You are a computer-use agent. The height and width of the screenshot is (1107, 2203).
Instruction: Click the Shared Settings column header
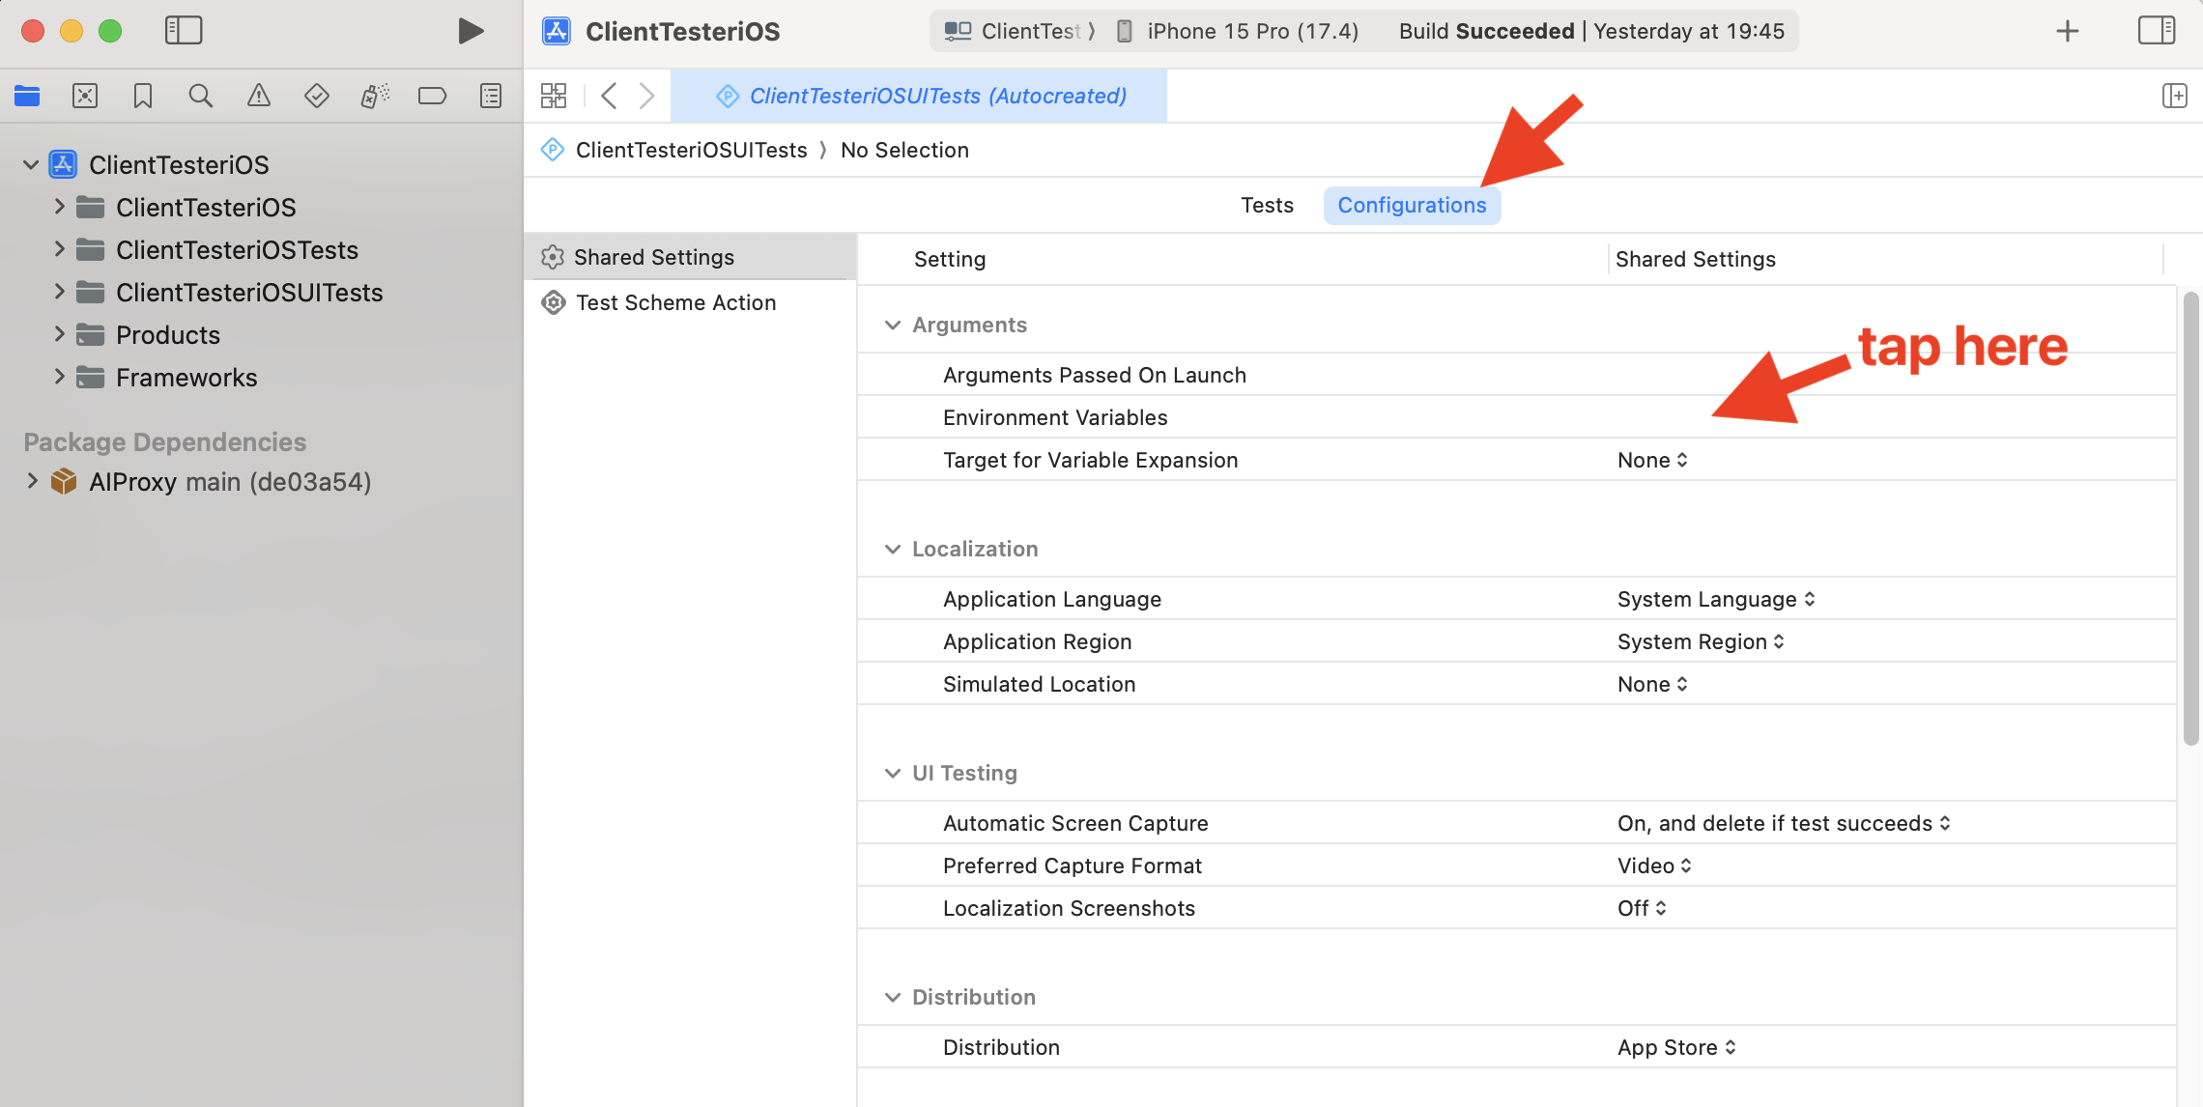1695,259
